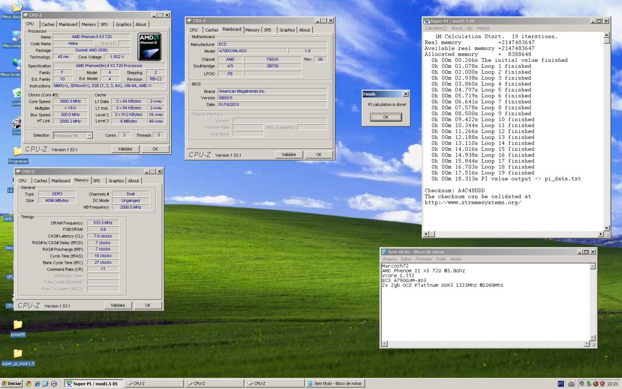Open Graphics tab in CPU window
Screen dimensions: 622x389
pos(124,25)
